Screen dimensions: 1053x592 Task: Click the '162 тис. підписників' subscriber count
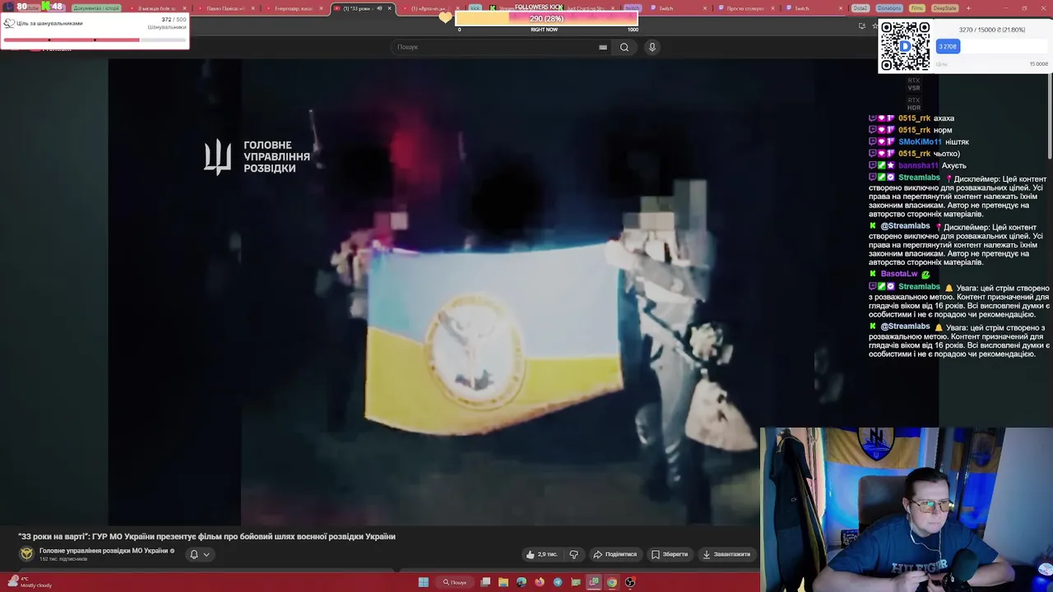pos(63,559)
